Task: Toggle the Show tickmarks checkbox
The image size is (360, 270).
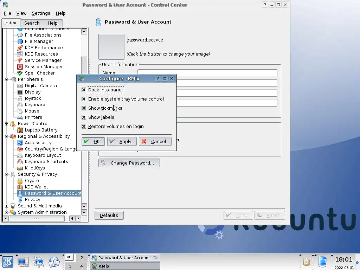Action: [x=84, y=108]
